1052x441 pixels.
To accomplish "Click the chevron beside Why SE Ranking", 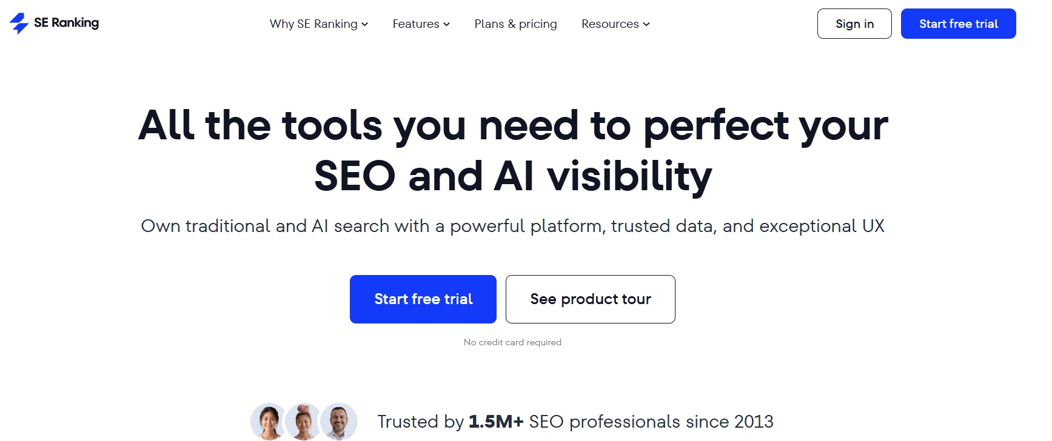I will [365, 24].
